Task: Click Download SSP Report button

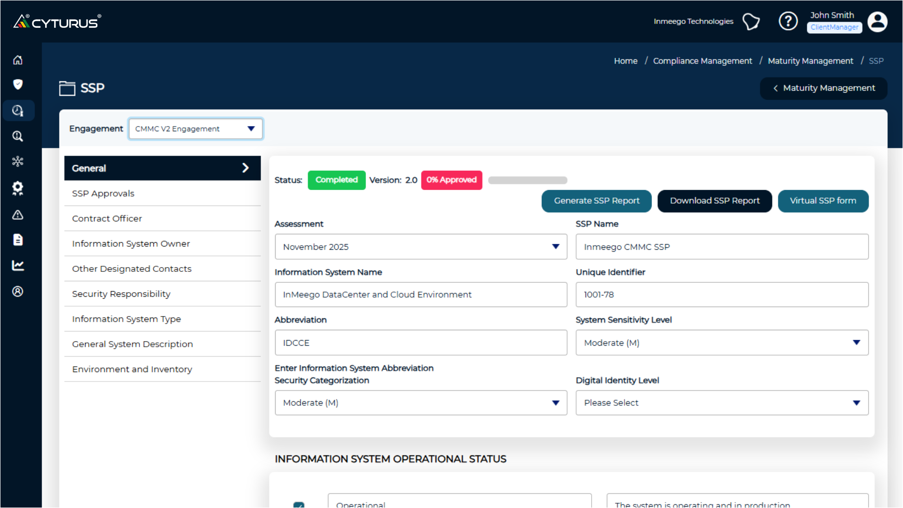Action: click(714, 201)
